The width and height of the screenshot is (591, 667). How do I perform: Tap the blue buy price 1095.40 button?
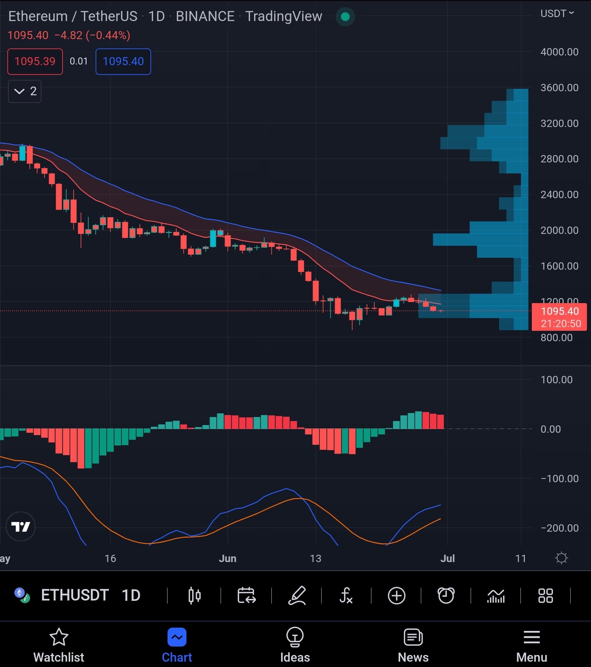coord(123,61)
